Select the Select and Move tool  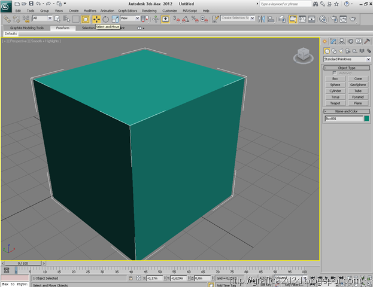[96, 19]
